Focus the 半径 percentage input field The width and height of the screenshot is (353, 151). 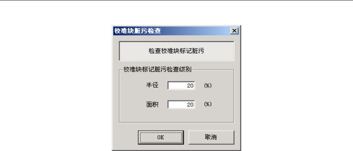181,85
